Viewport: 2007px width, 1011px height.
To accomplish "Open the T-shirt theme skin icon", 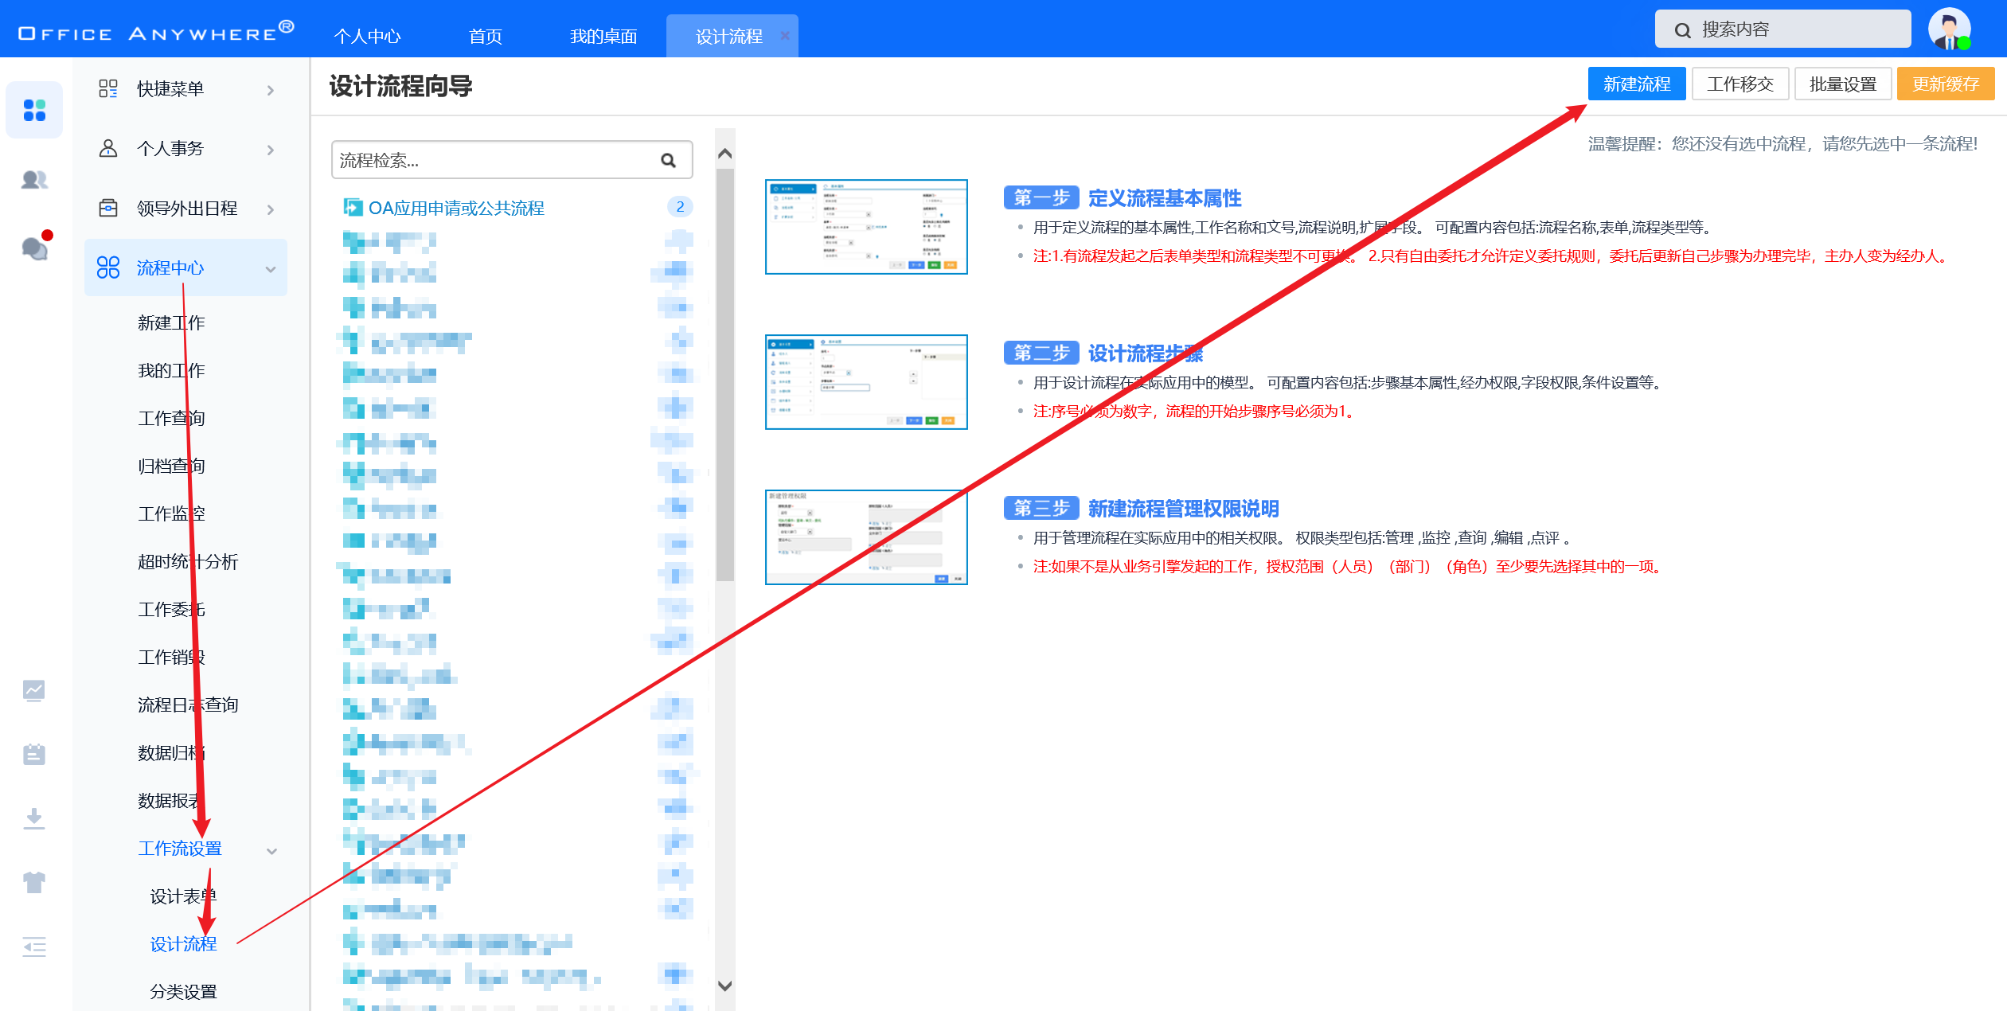I will pos(34,882).
